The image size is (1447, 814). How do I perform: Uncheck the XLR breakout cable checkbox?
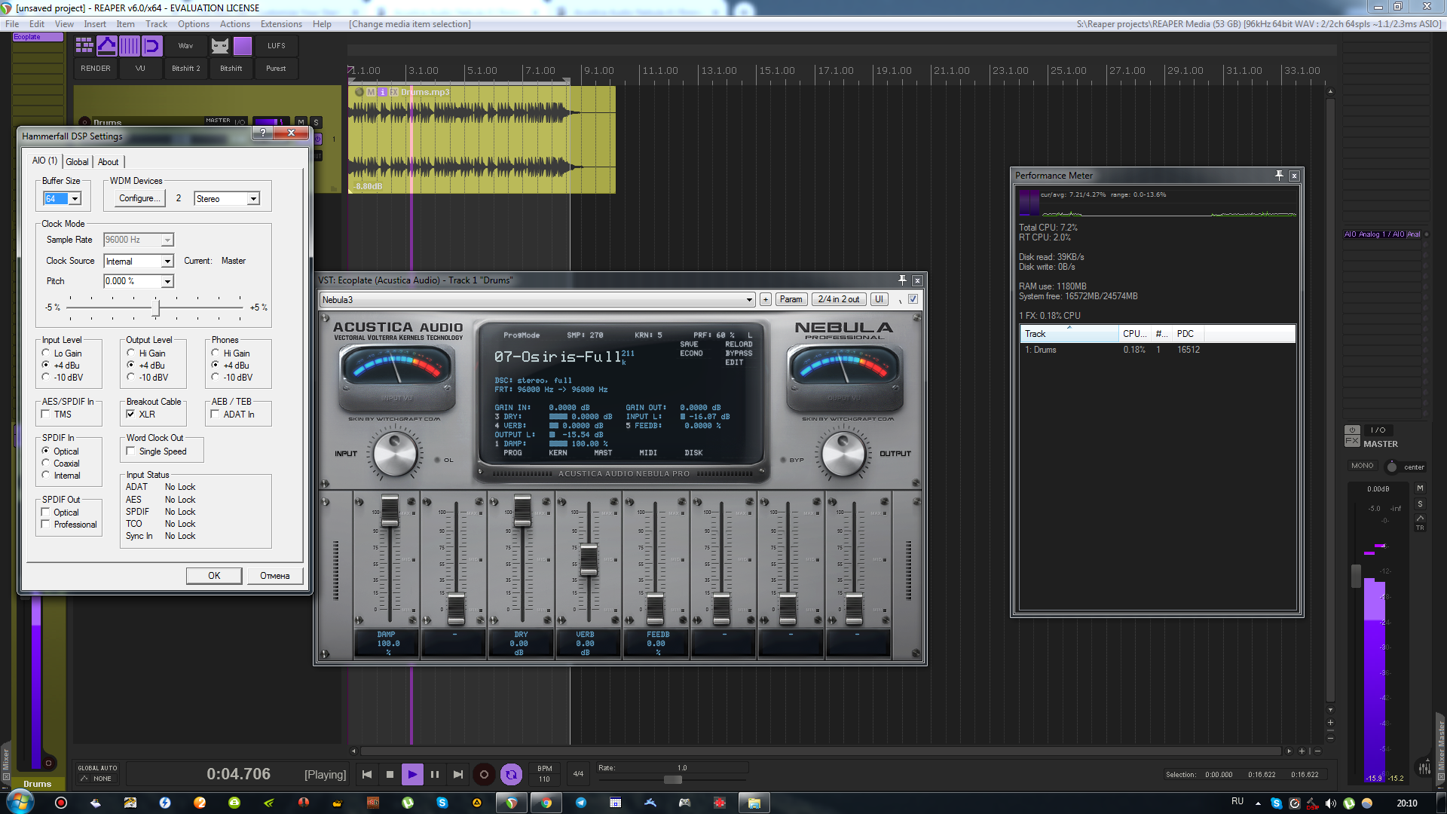point(131,415)
